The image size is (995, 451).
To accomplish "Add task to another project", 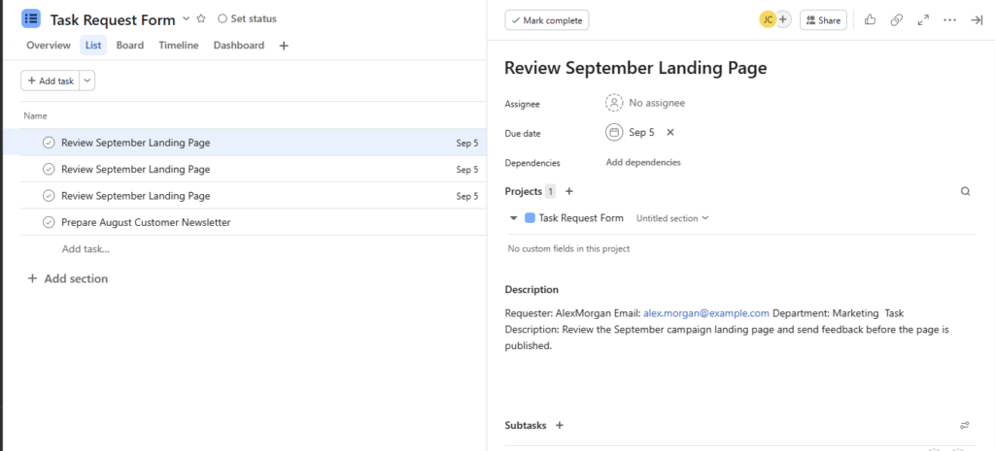I will [x=569, y=191].
